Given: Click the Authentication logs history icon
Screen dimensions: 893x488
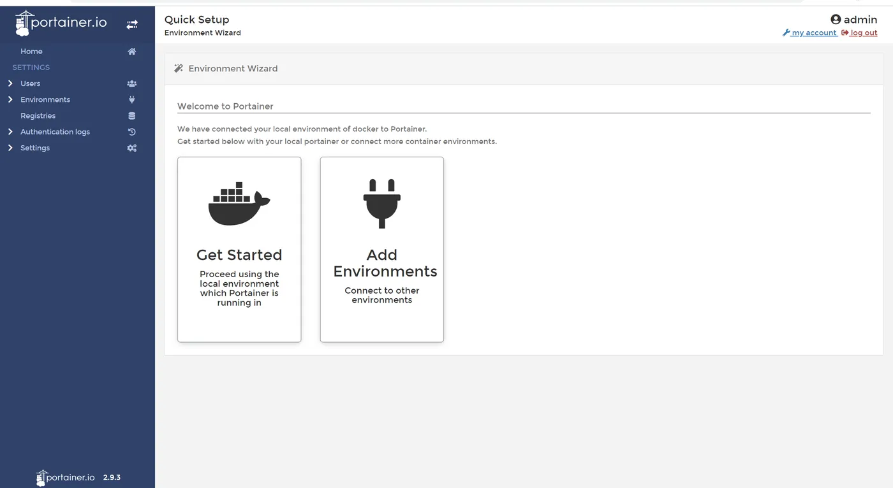Looking at the screenshot, I should point(132,132).
